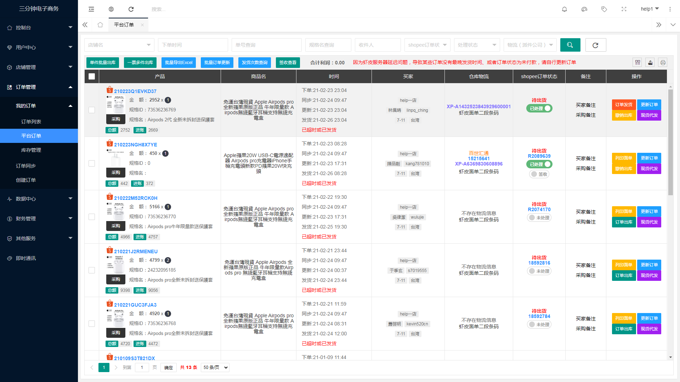Viewport: 680px width, 382px height.
Task: Click the green search magnifier button
Action: 570,45
